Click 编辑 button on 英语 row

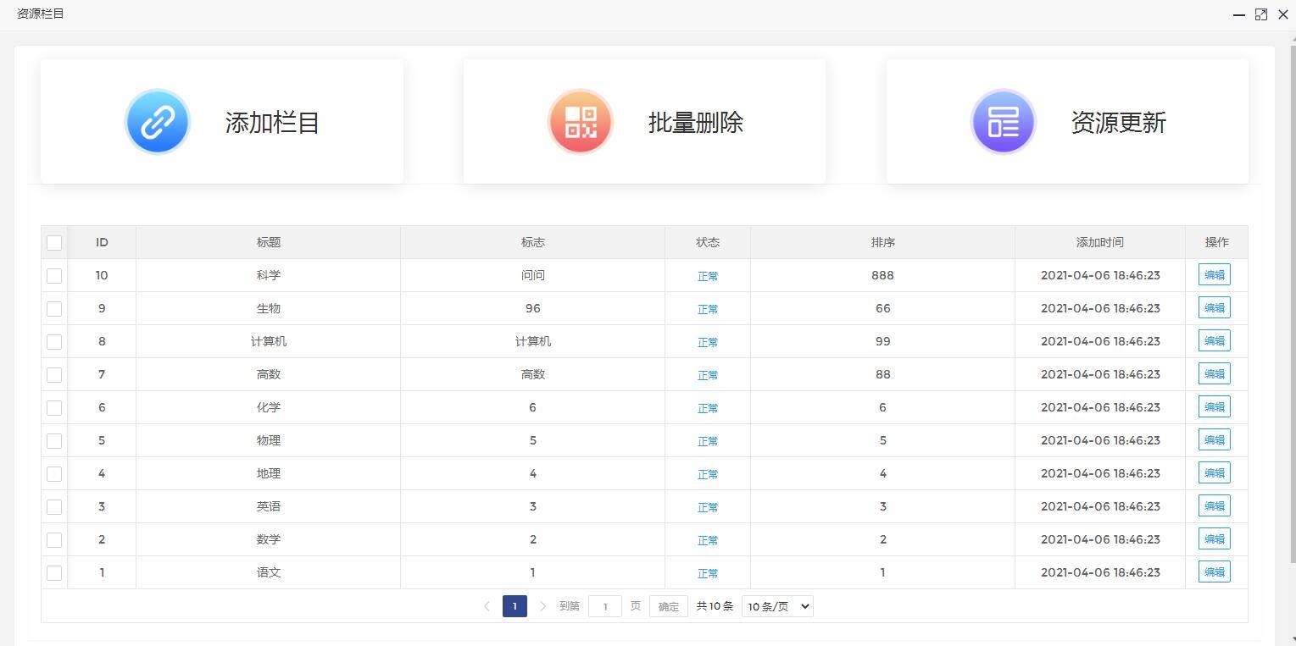pyautogui.click(x=1214, y=505)
